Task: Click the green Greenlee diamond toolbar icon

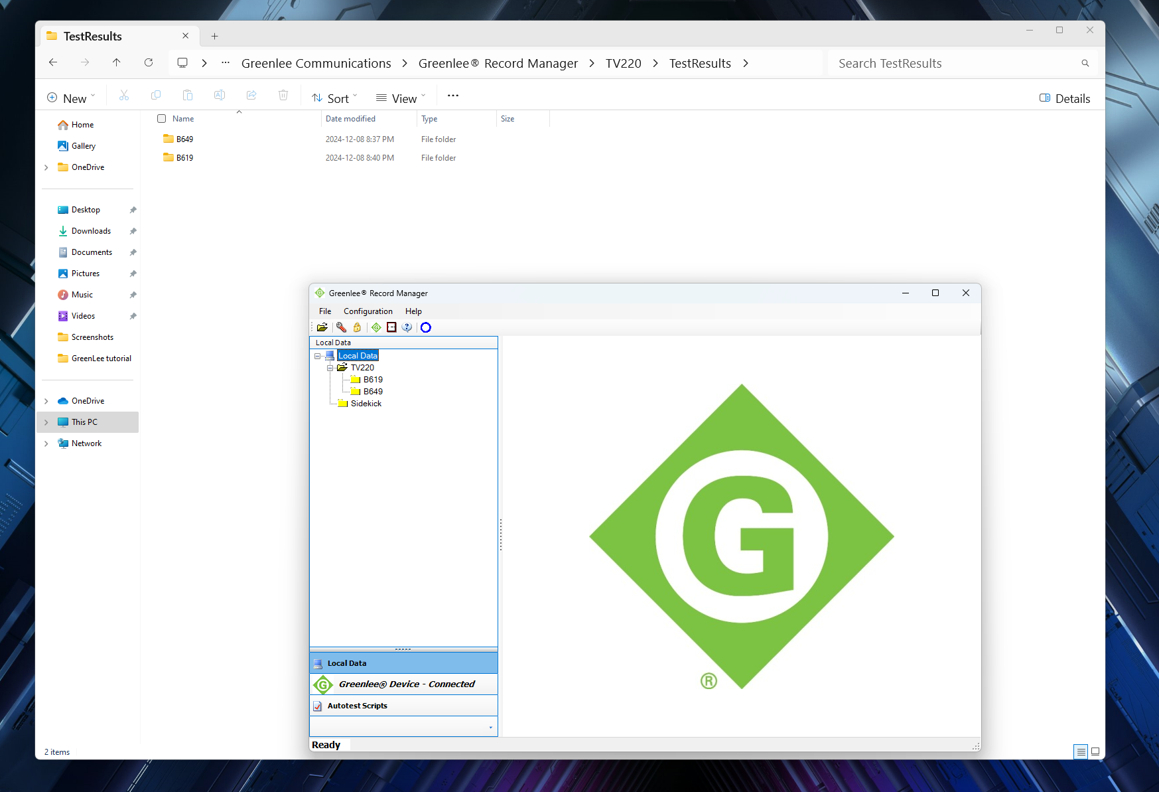Action: 376,327
